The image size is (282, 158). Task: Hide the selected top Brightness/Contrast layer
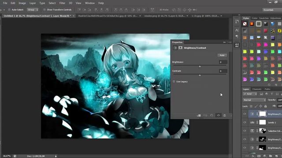click(245, 114)
